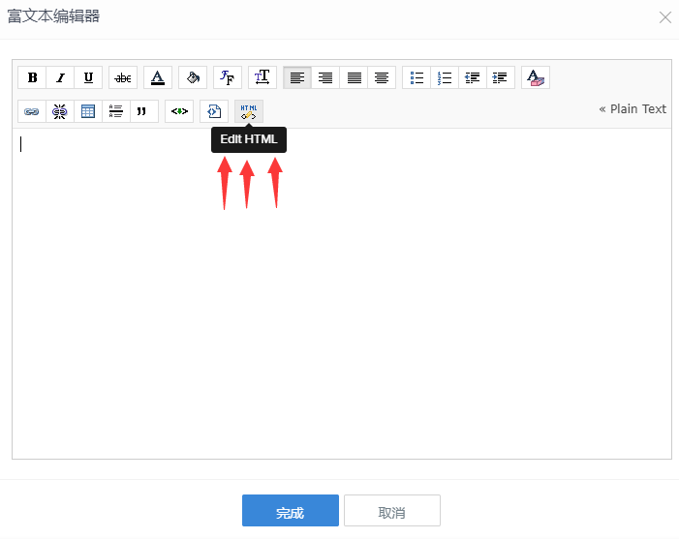
Task: Center align the text
Action: point(382,77)
